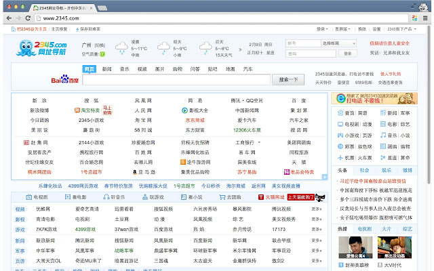Expand the 宽屏版 dropdown
This screenshot has height=271, width=434.
coord(342,29)
